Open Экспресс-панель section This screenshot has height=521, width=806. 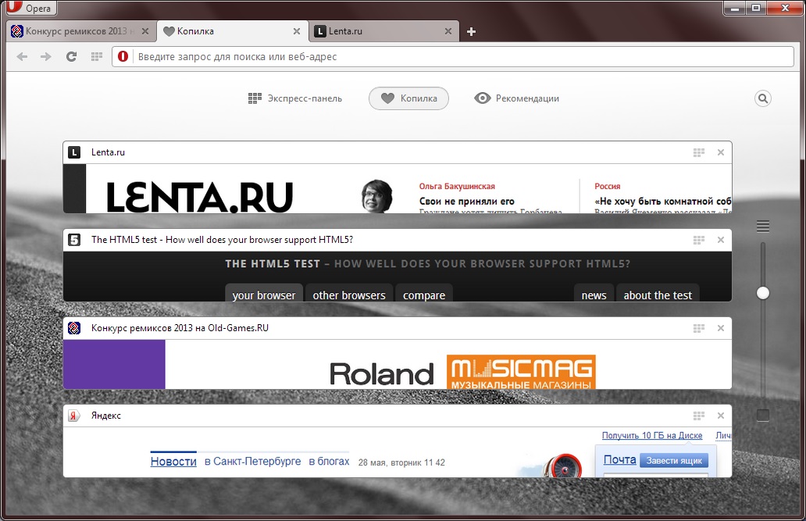pyautogui.click(x=295, y=98)
